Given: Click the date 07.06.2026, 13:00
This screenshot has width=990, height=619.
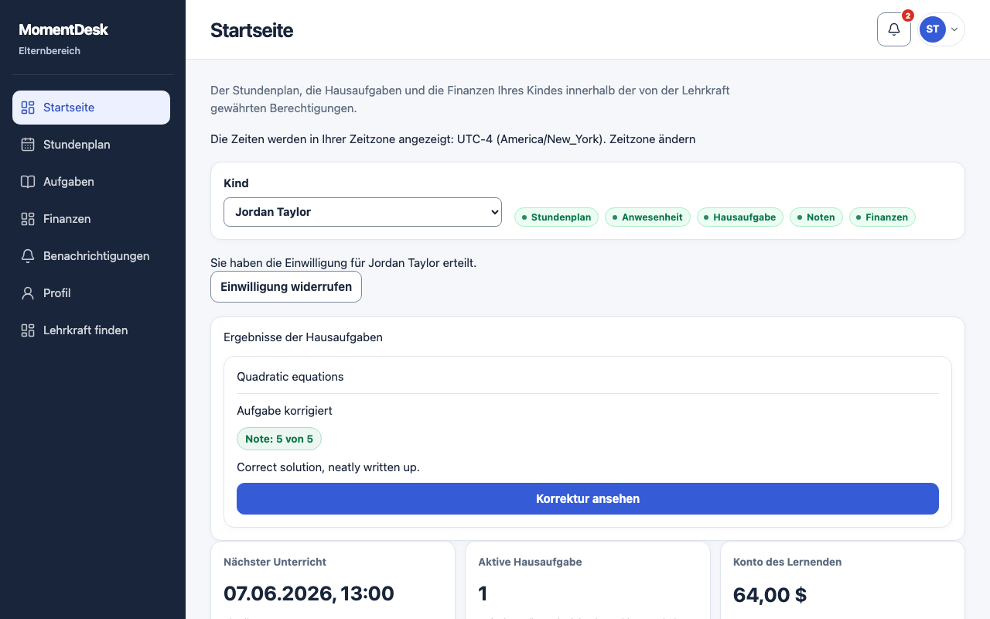Looking at the screenshot, I should pos(309,593).
